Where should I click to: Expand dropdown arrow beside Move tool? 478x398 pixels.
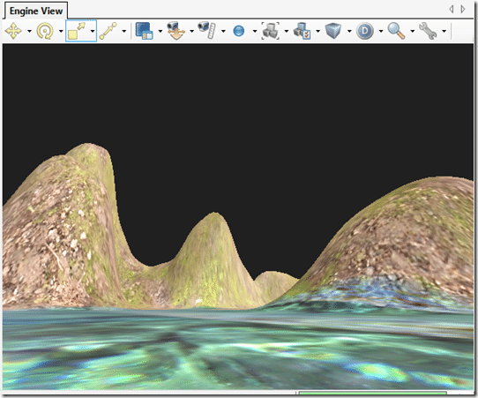click(29, 31)
